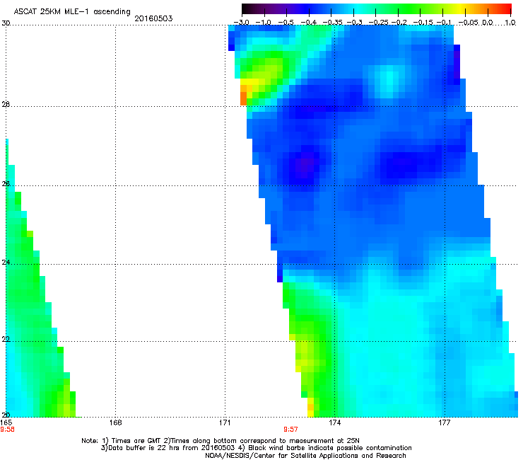Click the NOAA/NESDIS credit line
Image resolution: width=523 pixels, height=460 pixels.
click(x=305, y=456)
